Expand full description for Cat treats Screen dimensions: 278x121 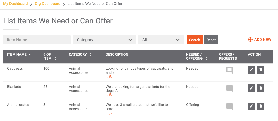pyautogui.click(x=109, y=77)
